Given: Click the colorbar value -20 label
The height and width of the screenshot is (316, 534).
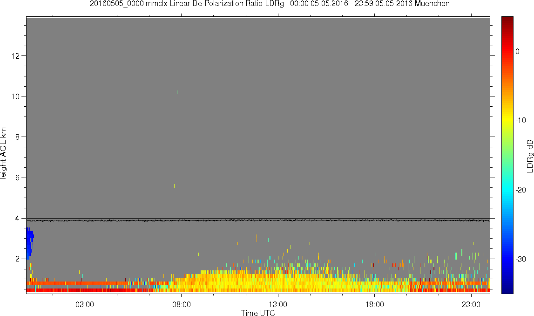Looking at the screenshot, I should click(x=520, y=190).
